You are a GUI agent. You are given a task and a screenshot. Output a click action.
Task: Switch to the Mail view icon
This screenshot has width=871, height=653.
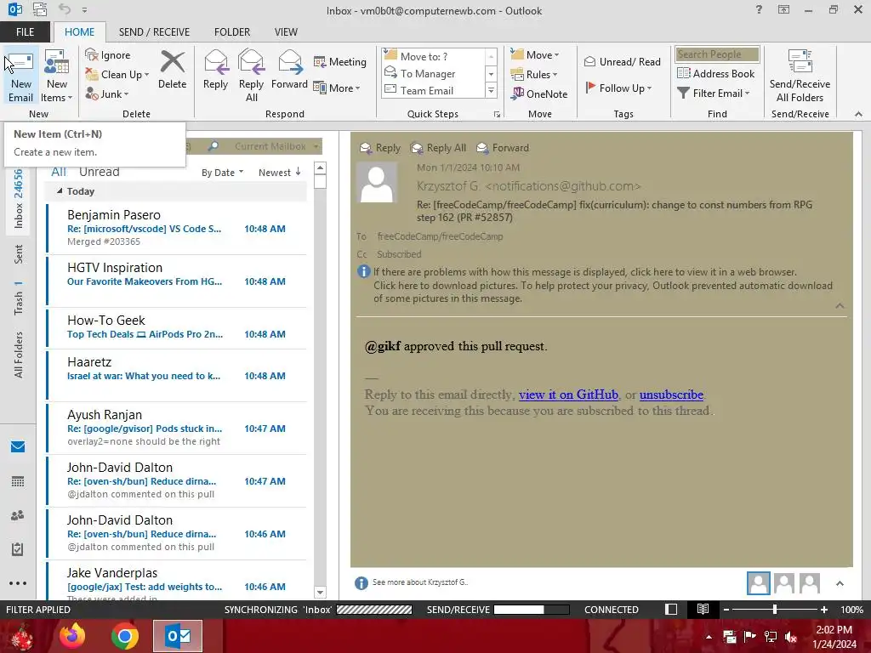click(x=18, y=447)
